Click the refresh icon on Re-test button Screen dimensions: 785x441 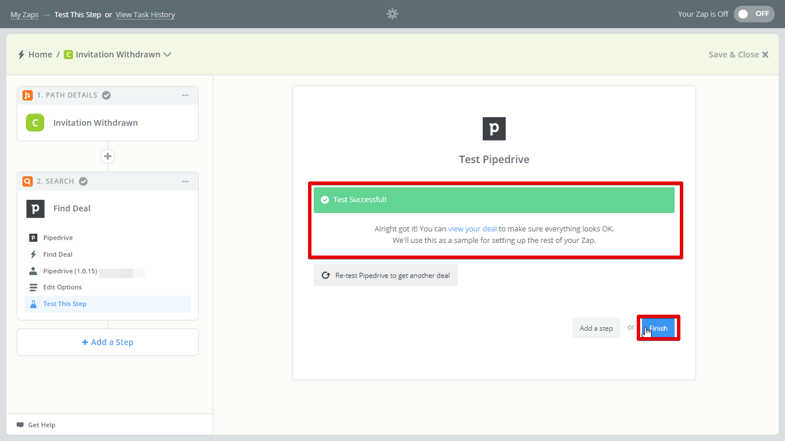(326, 275)
